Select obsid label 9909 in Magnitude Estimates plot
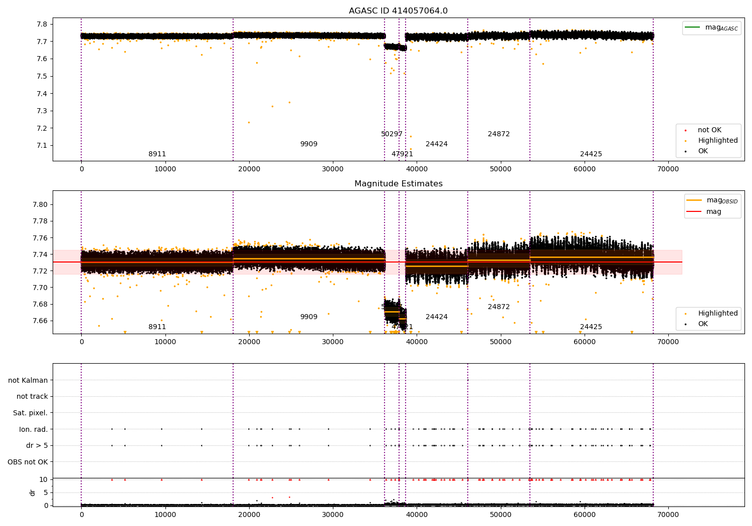Image resolution: width=752 pixels, height=526 pixels. pyautogui.click(x=309, y=317)
